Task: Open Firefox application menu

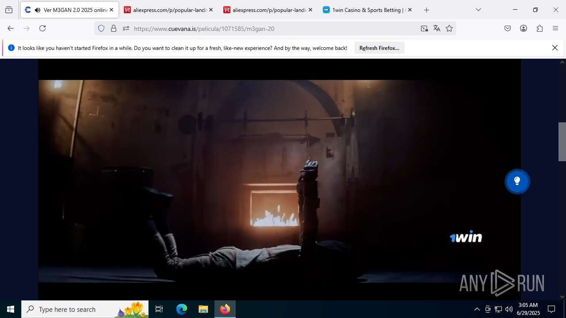Action: (x=555, y=28)
